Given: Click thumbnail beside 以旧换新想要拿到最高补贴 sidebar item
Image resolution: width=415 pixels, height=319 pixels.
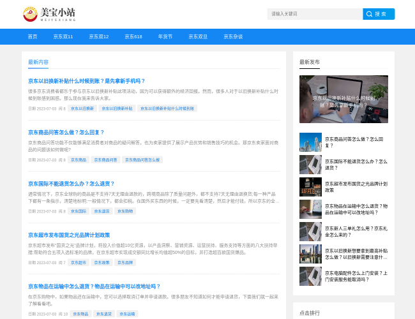Looking at the screenshot, I should (310, 254).
